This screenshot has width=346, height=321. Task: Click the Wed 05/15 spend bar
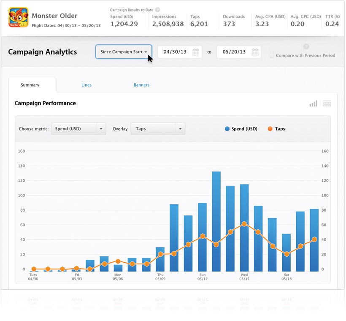coord(244,228)
